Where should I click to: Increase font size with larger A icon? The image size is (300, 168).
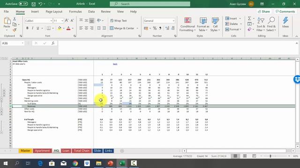click(67, 21)
